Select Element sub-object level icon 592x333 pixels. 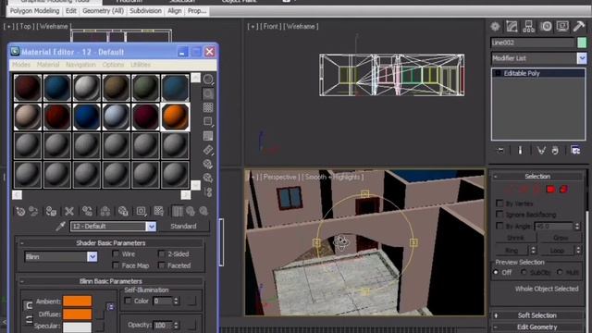563,189
